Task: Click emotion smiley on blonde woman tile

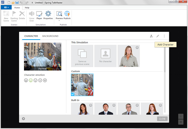Action: tap(137, 48)
